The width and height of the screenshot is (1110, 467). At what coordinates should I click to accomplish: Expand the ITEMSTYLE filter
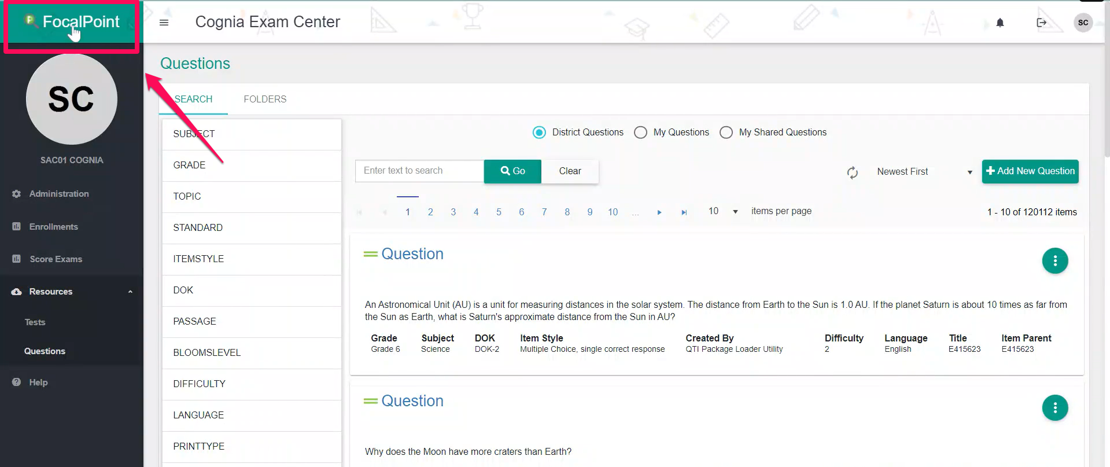(x=252, y=259)
